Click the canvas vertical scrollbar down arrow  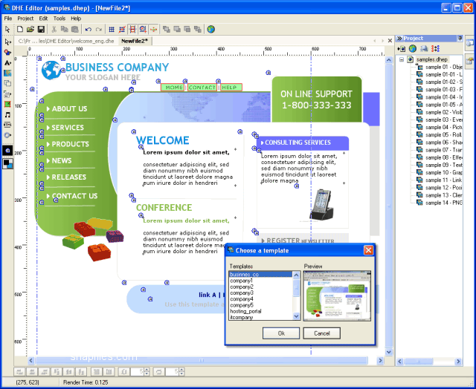coord(389,352)
